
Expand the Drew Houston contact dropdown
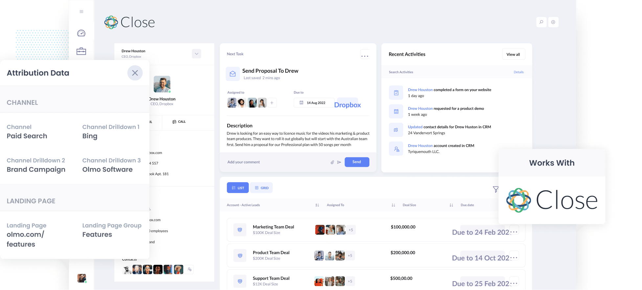[196, 54]
